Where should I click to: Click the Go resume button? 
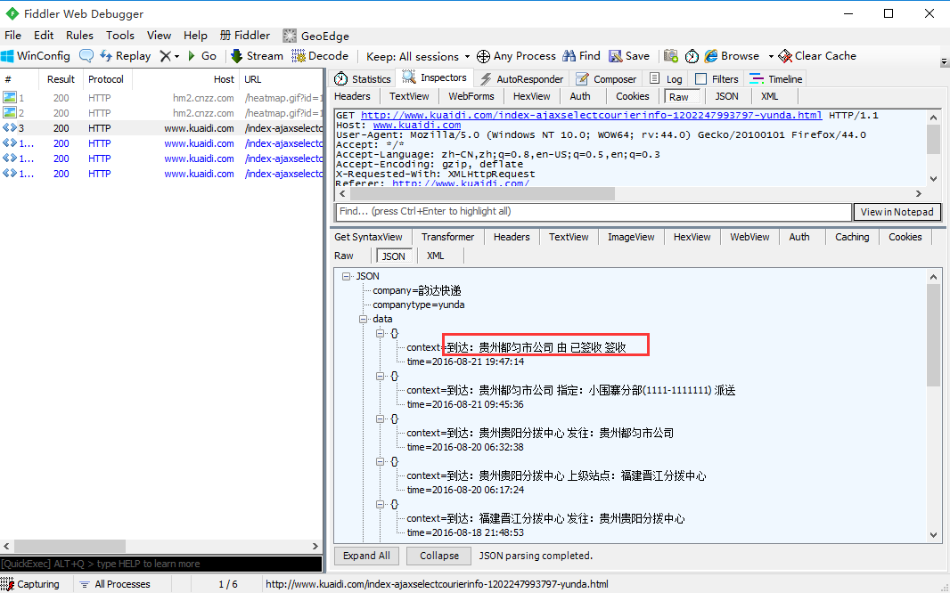click(x=201, y=56)
